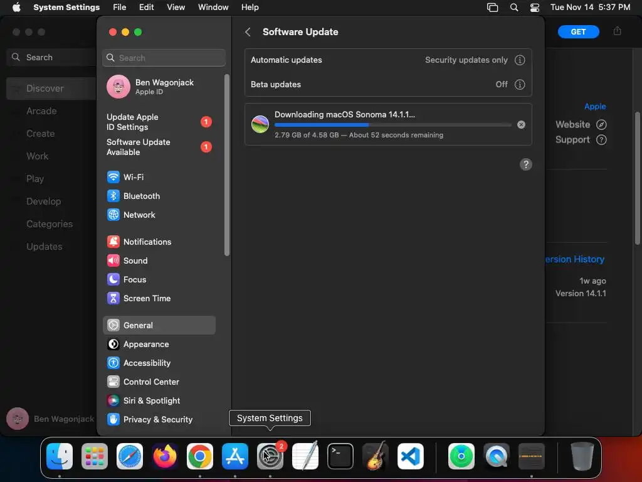642x482 pixels.
Task: Open Update Apple ID Settings
Action: (159, 122)
